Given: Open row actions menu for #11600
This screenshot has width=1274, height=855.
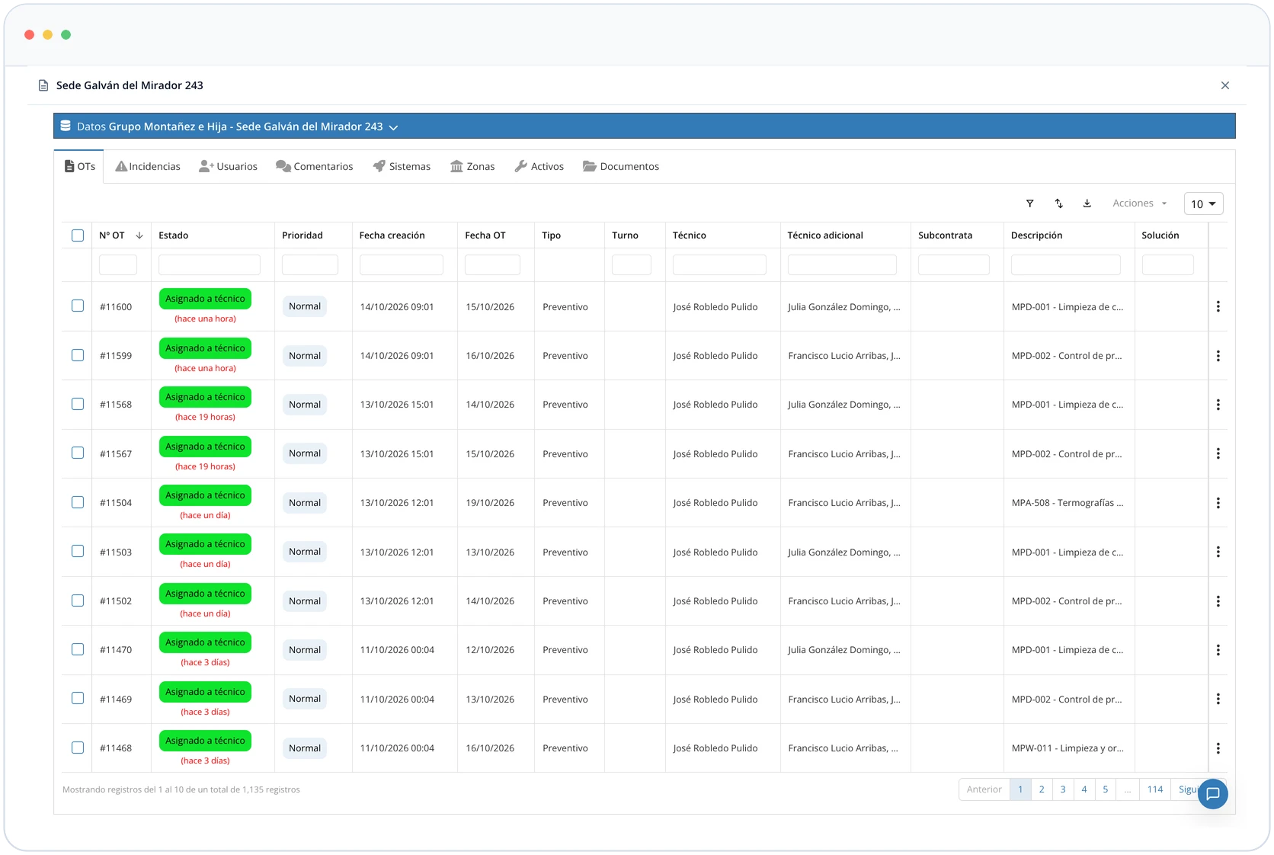Looking at the screenshot, I should pyautogui.click(x=1218, y=306).
